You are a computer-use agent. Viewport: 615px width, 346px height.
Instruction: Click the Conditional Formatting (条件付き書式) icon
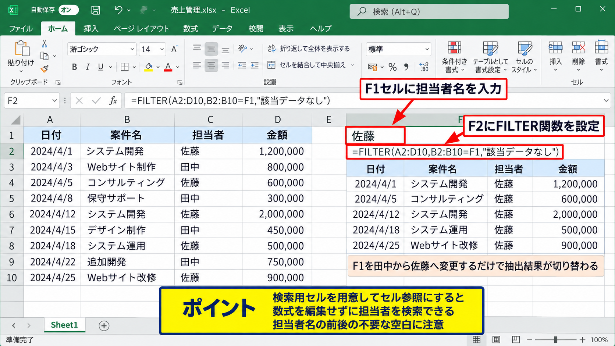tap(454, 48)
